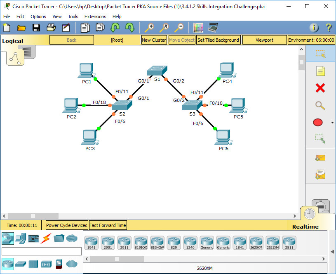Pick the 1941 router device
This screenshot has height=274, width=336.
click(x=92, y=243)
